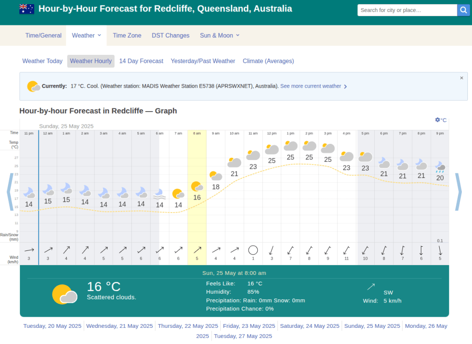
Task: Dismiss the current weather banner
Action: click(x=461, y=78)
